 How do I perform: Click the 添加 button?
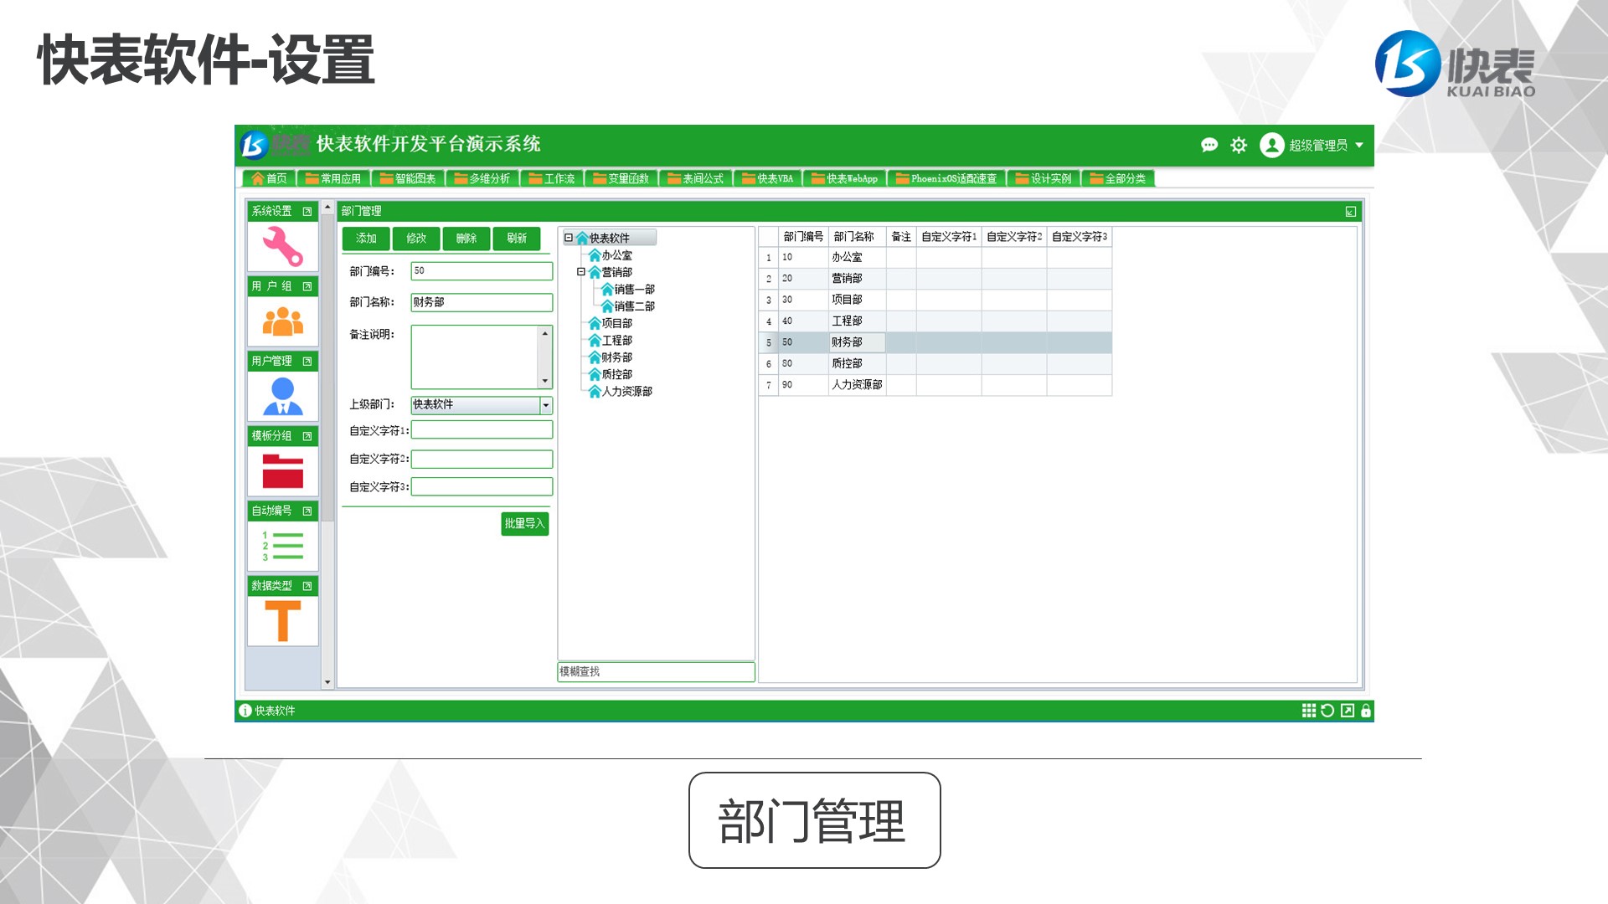366,239
